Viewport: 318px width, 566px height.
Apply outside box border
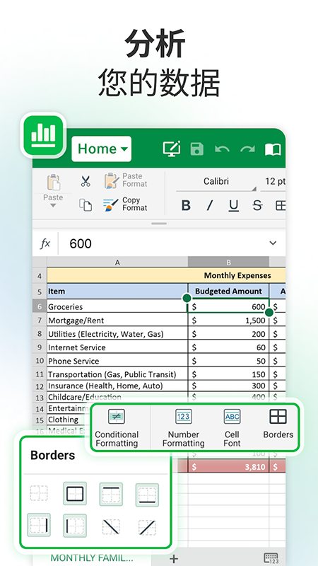coord(75,493)
